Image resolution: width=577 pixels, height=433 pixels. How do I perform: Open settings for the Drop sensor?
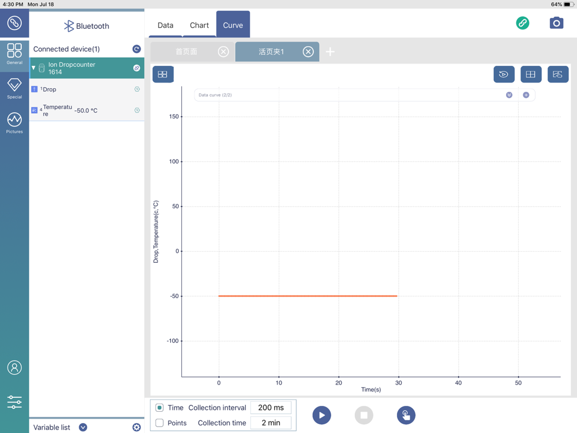click(137, 89)
